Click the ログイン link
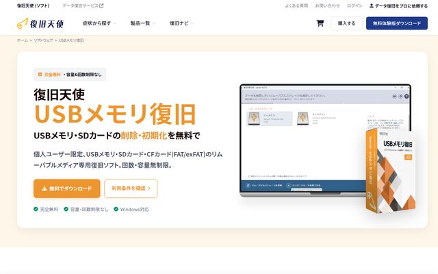The height and width of the screenshot is (274, 438). pyautogui.click(x=355, y=5)
